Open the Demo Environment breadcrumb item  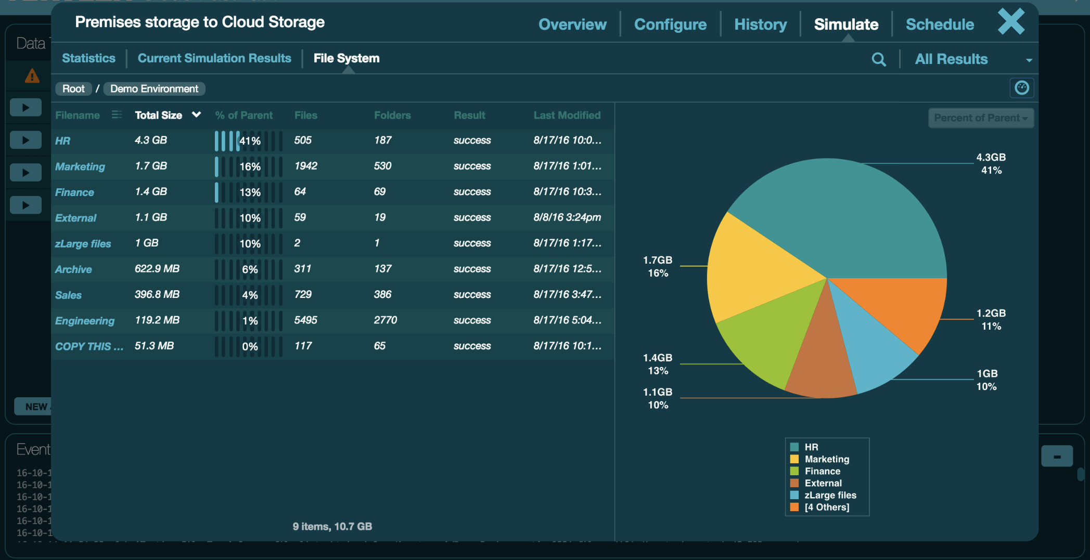coord(154,88)
